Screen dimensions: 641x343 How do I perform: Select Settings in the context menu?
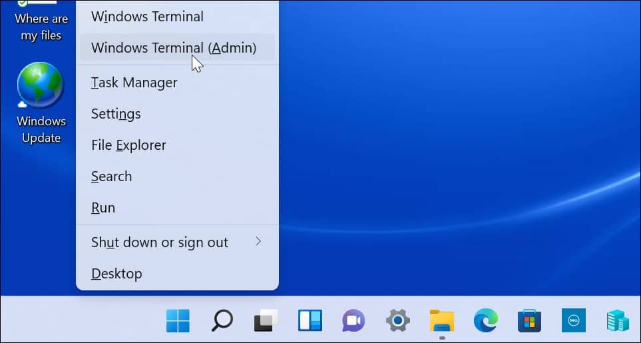[x=178, y=114]
